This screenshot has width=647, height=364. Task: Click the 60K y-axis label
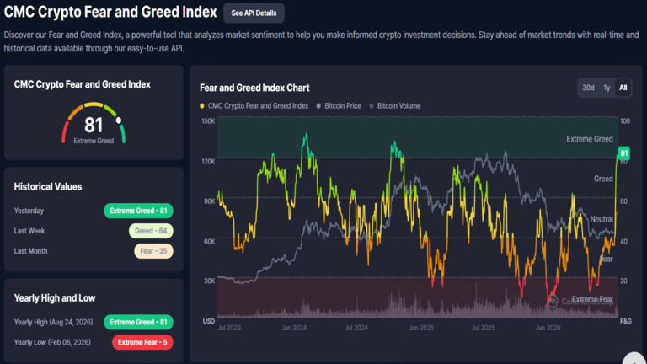pos(209,242)
